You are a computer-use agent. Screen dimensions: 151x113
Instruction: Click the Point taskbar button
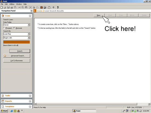click(84, 111)
